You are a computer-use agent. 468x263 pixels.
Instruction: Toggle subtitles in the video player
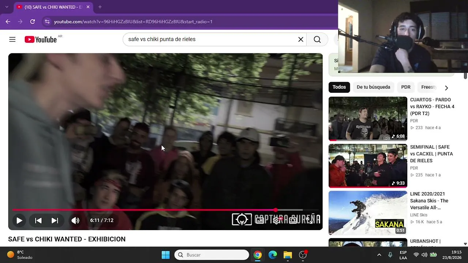click(x=260, y=220)
